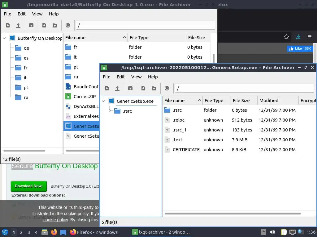Switch to desktop 2 in pager
317x237 pixels.
[21, 232]
